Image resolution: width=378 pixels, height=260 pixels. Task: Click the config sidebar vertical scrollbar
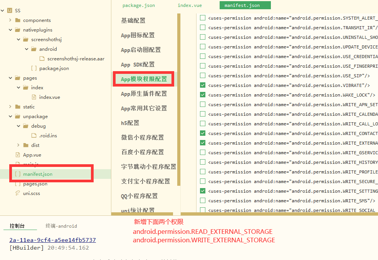click(x=179, y=99)
